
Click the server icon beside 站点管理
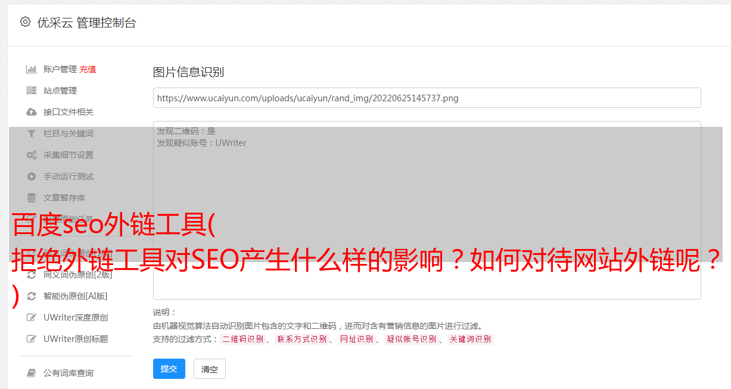tap(32, 91)
